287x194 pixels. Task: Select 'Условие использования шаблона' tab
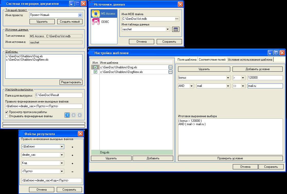[250, 59]
